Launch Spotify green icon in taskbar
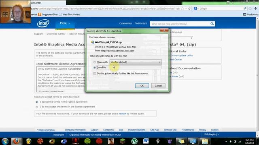 (87, 141)
